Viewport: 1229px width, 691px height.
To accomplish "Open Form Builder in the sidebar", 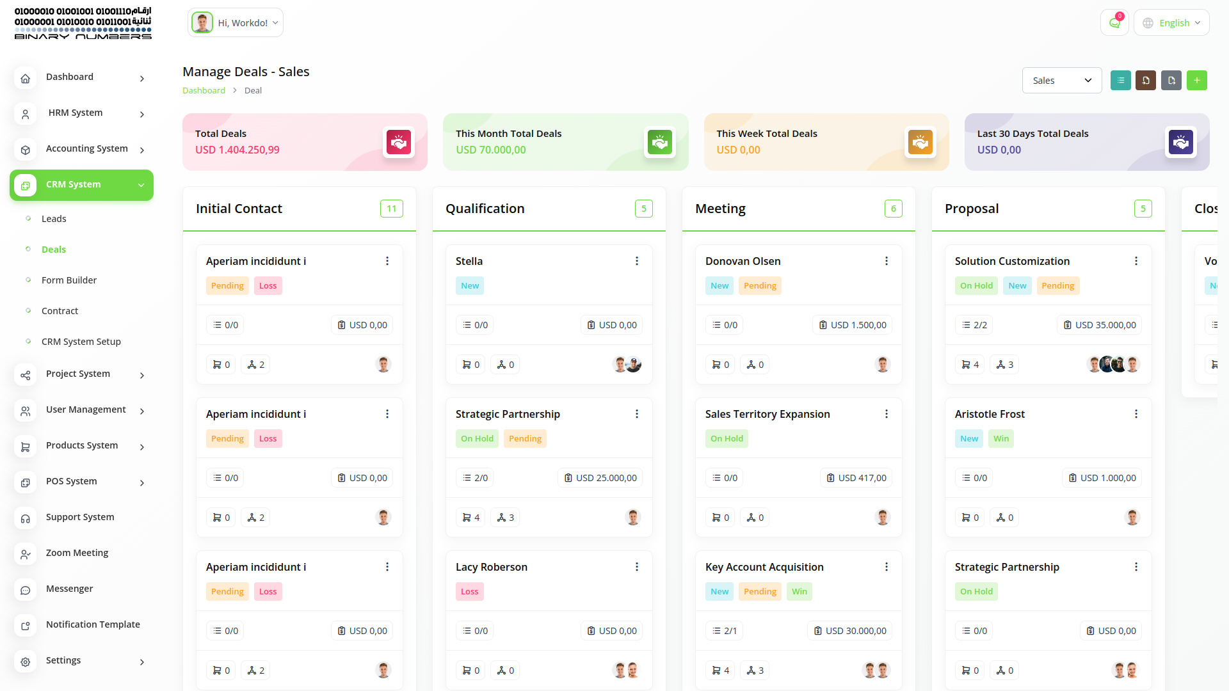I will [69, 280].
